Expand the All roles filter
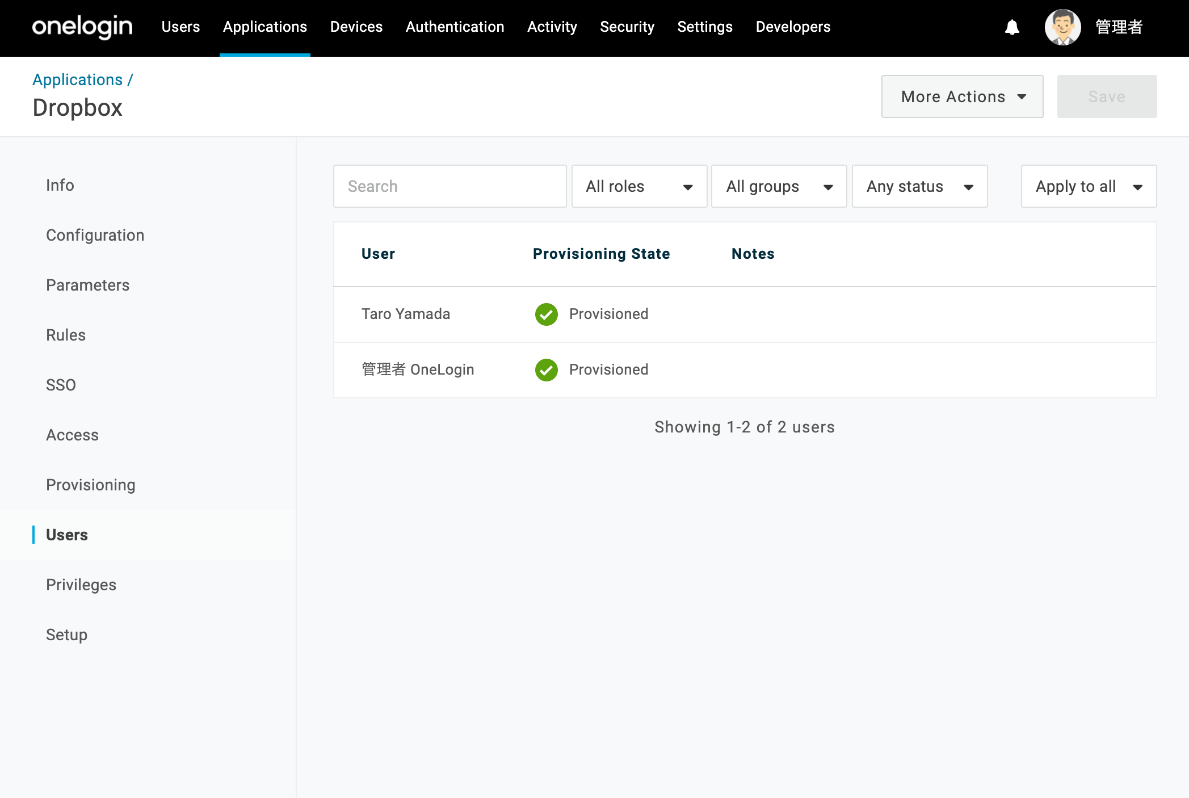This screenshot has width=1189, height=798. 639,186
